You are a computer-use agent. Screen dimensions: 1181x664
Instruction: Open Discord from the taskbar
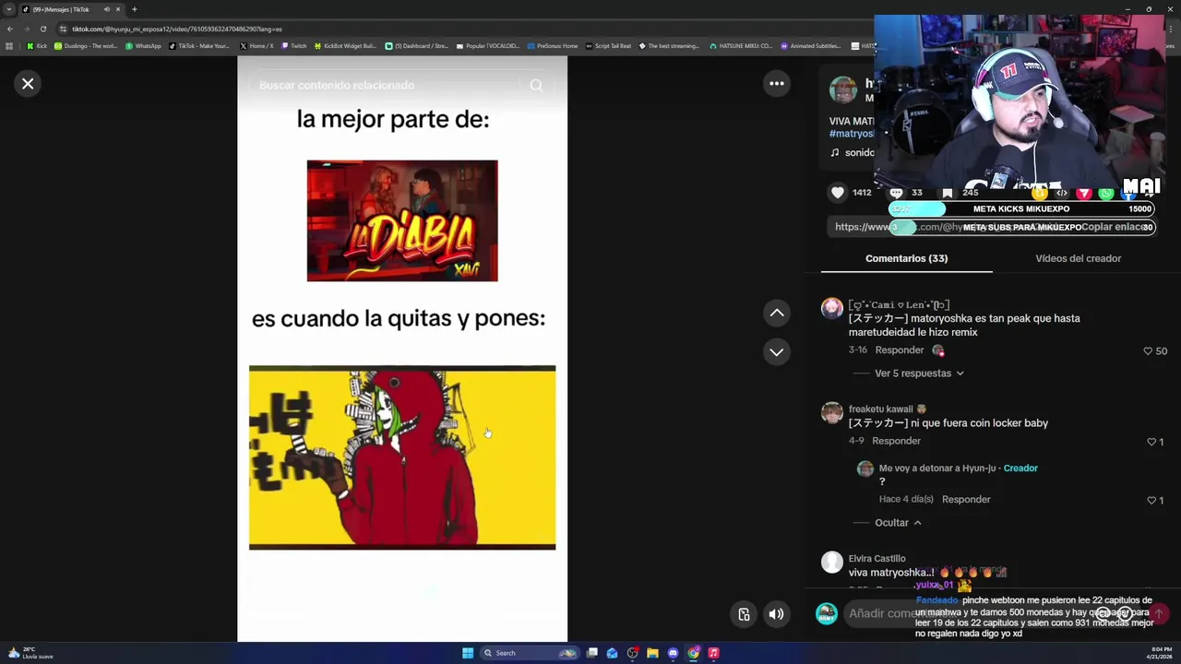click(673, 653)
